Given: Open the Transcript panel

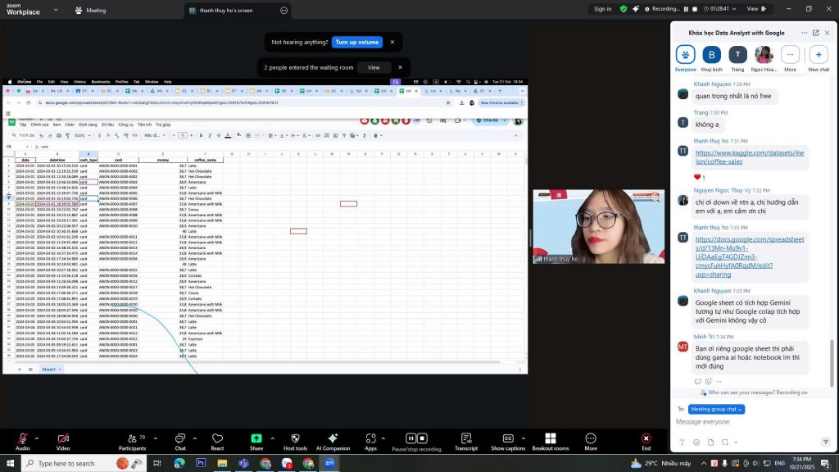Looking at the screenshot, I should [x=466, y=442].
